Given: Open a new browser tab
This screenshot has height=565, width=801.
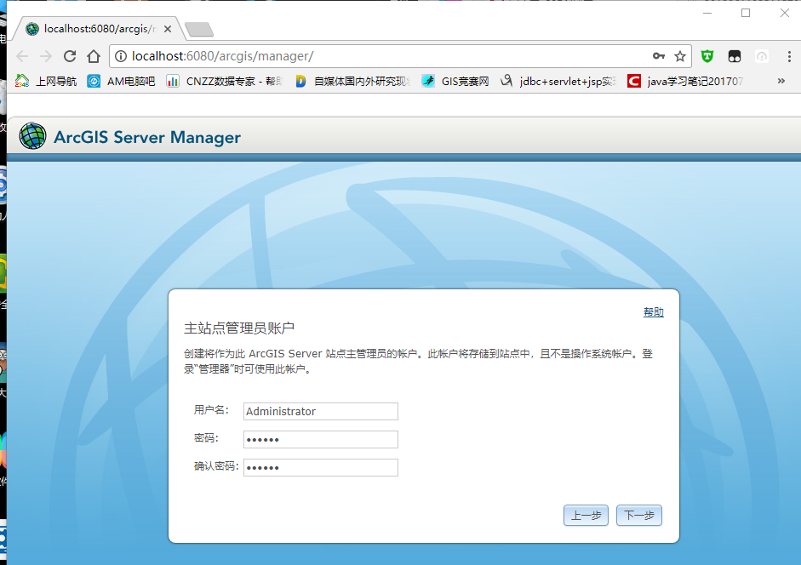Looking at the screenshot, I should click(x=199, y=30).
